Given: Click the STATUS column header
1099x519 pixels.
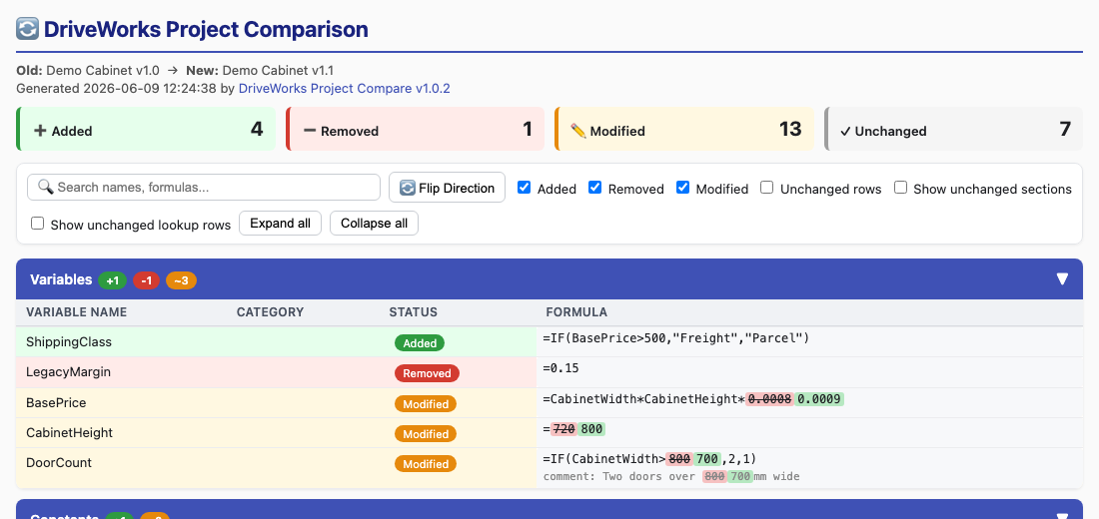Looking at the screenshot, I should click(x=413, y=312).
